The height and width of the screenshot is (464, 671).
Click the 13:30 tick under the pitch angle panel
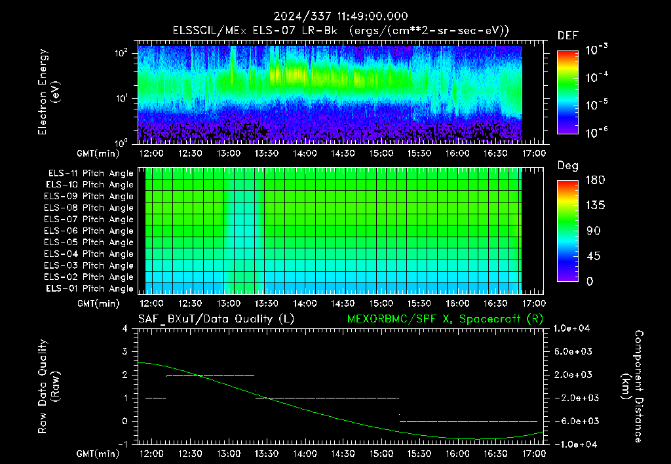click(x=267, y=303)
